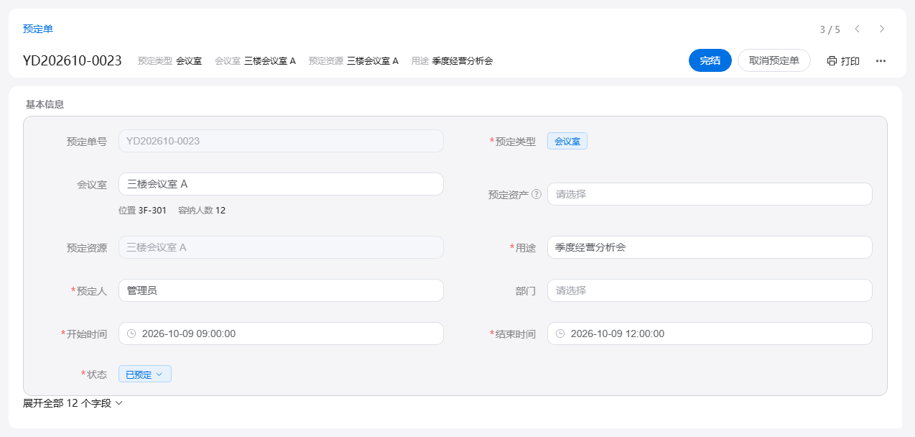Click header summary 用途 季度经营分析会
The height and width of the screenshot is (437, 915).
click(x=452, y=61)
